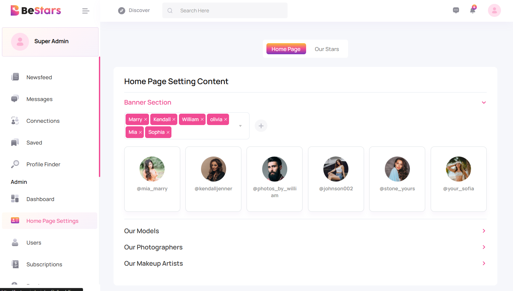This screenshot has width=513, height=291.
Task: Click the gradient Home Page toggle button
Action: point(286,49)
